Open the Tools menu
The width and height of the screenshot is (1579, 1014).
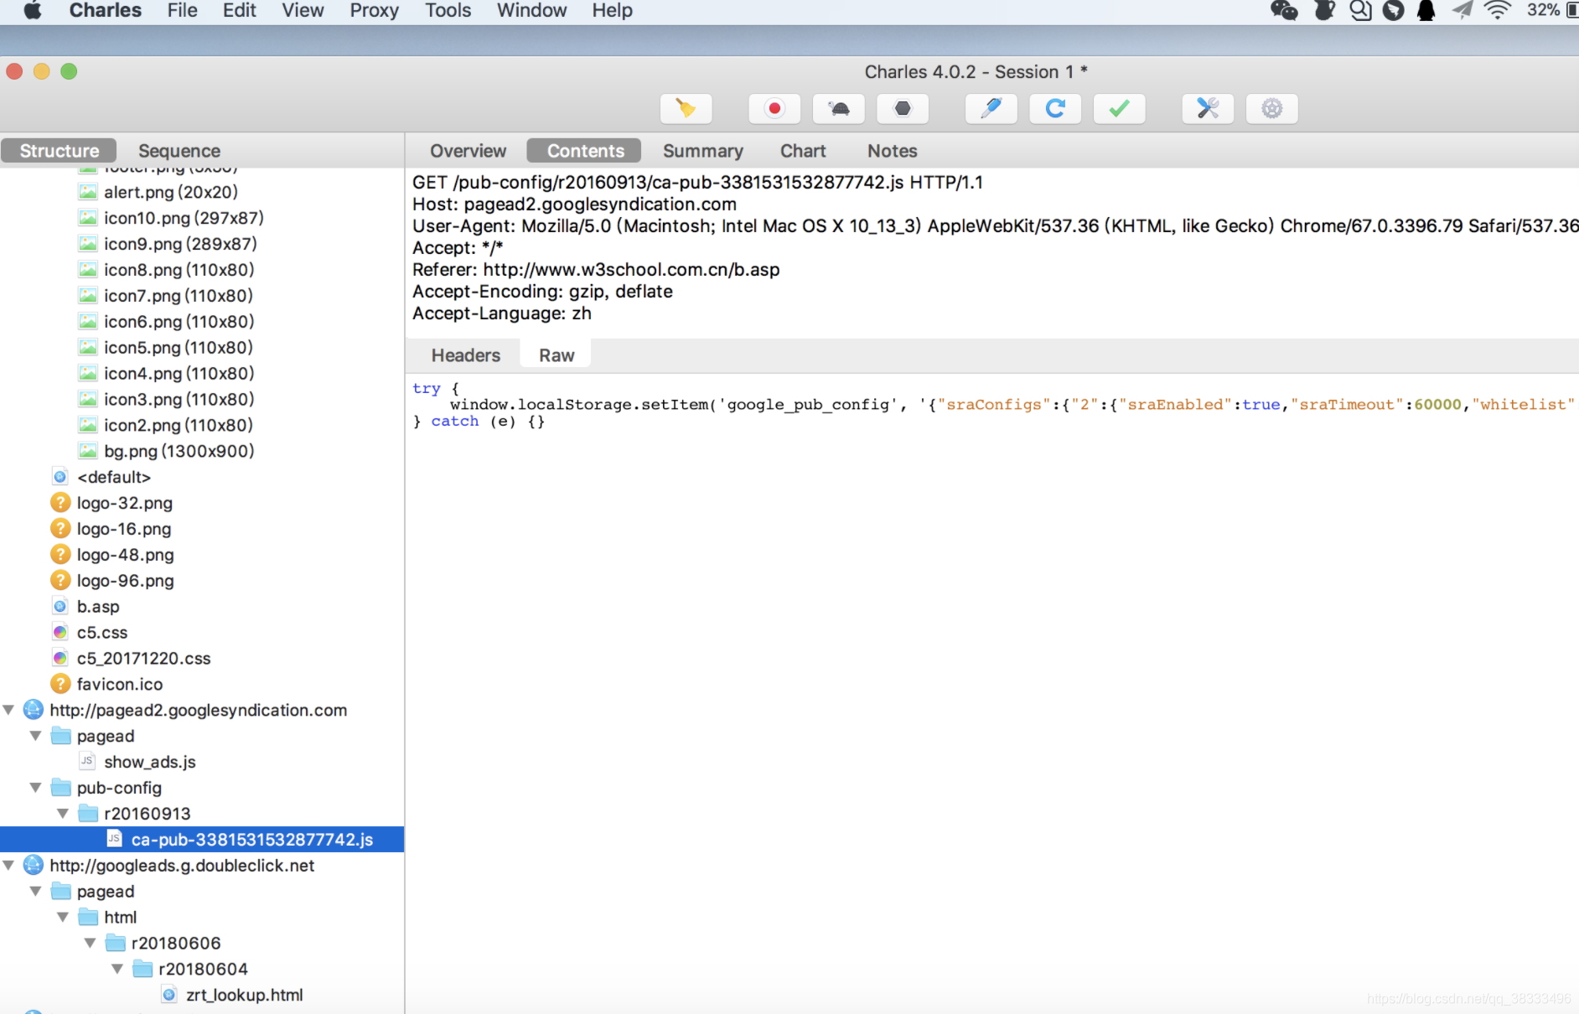[x=448, y=11]
